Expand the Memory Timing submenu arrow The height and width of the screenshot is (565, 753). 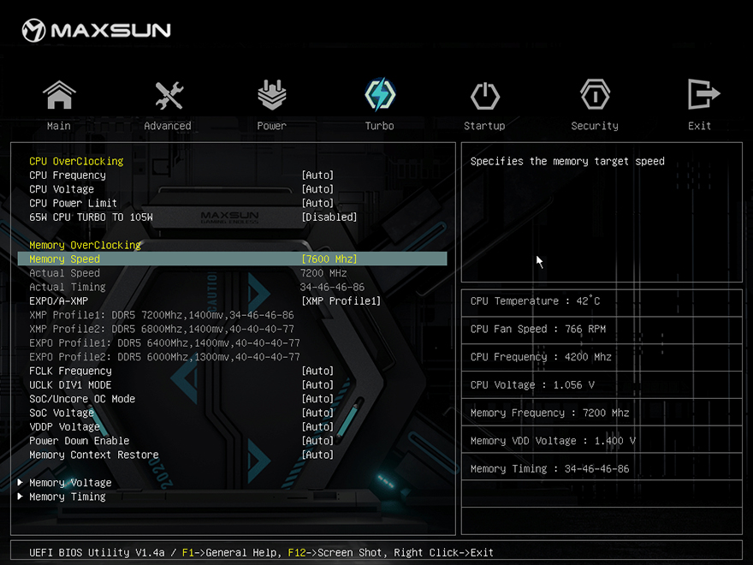tap(21, 496)
